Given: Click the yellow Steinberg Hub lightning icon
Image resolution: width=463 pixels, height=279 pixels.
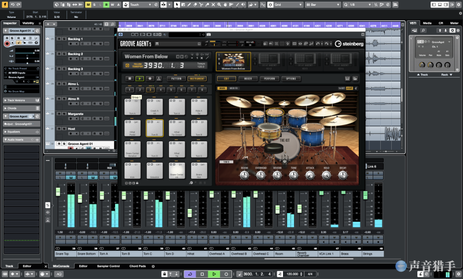Looking at the screenshot, I should [x=5, y=5].
